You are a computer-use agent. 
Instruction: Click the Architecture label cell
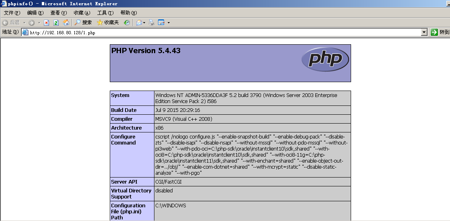tap(132, 128)
